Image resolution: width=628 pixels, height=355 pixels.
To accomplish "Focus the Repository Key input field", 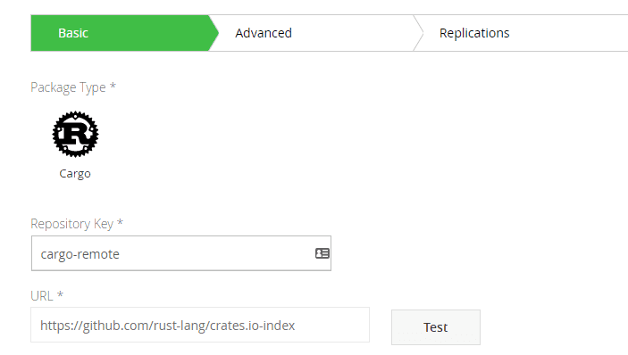I will 181,253.
